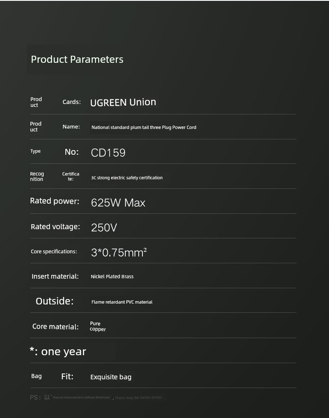
Task: Select the UGREEN Union brand text
Action: [x=123, y=102]
